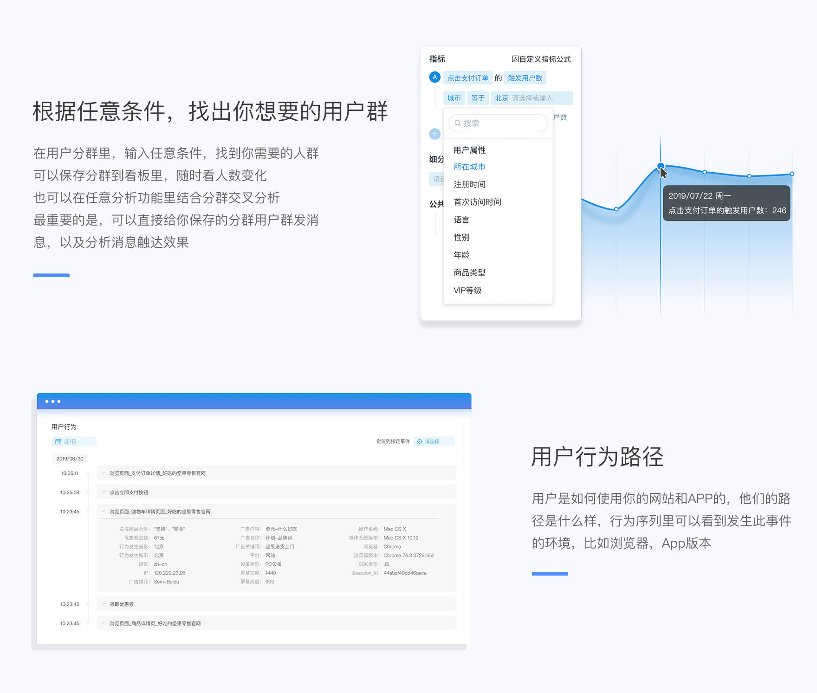Click the lowest data point on chart line
The image size is (817, 693).
point(616,209)
